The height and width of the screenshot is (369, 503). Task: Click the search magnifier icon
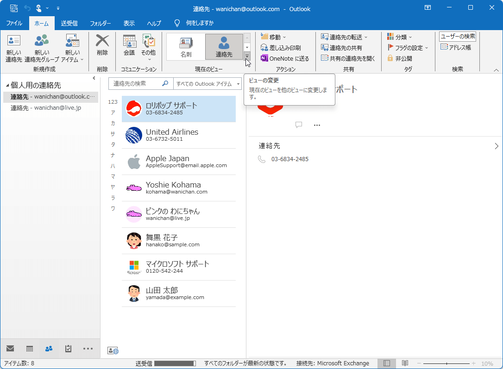[x=165, y=83]
